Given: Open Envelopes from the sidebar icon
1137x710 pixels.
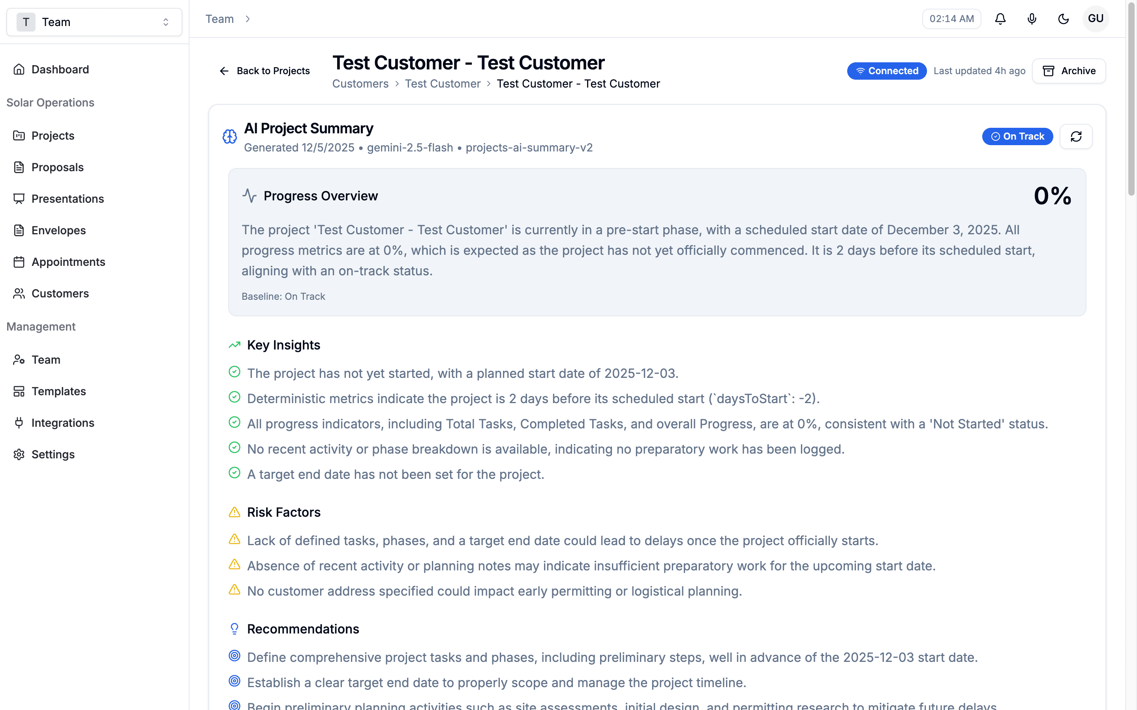Looking at the screenshot, I should click(x=19, y=230).
